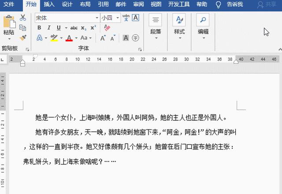The height and width of the screenshot is (194, 282).
Task: Copy selection with the copy icon
Action: click(22, 27)
